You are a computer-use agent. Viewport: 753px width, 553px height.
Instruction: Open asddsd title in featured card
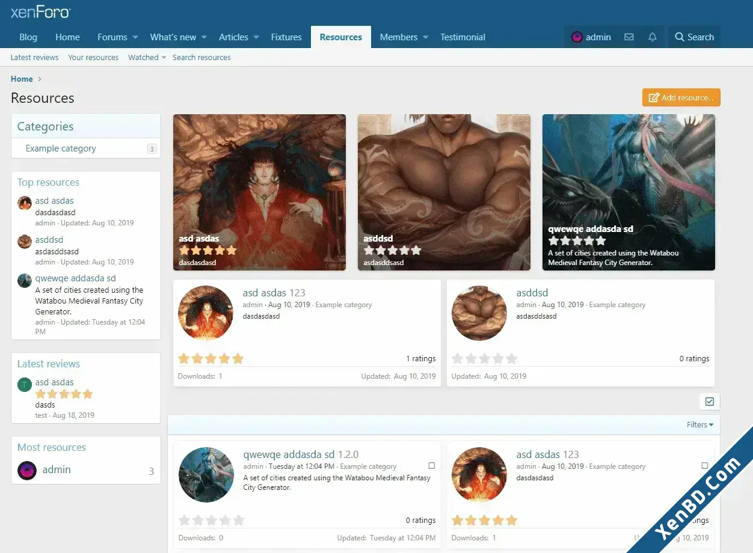click(x=532, y=293)
